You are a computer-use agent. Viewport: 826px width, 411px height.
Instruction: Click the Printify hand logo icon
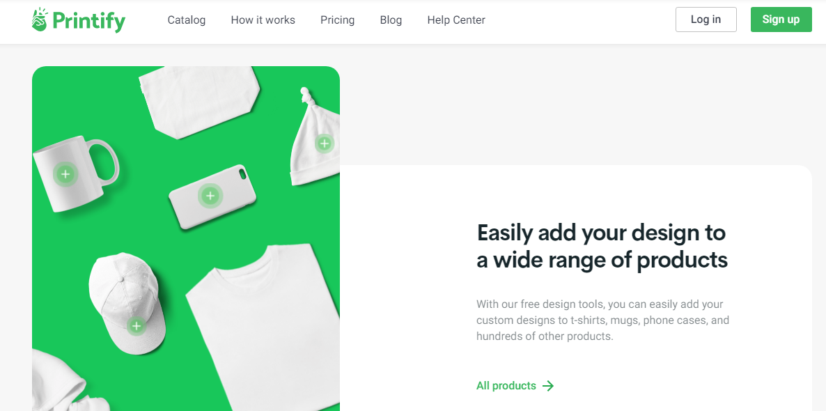(40, 20)
